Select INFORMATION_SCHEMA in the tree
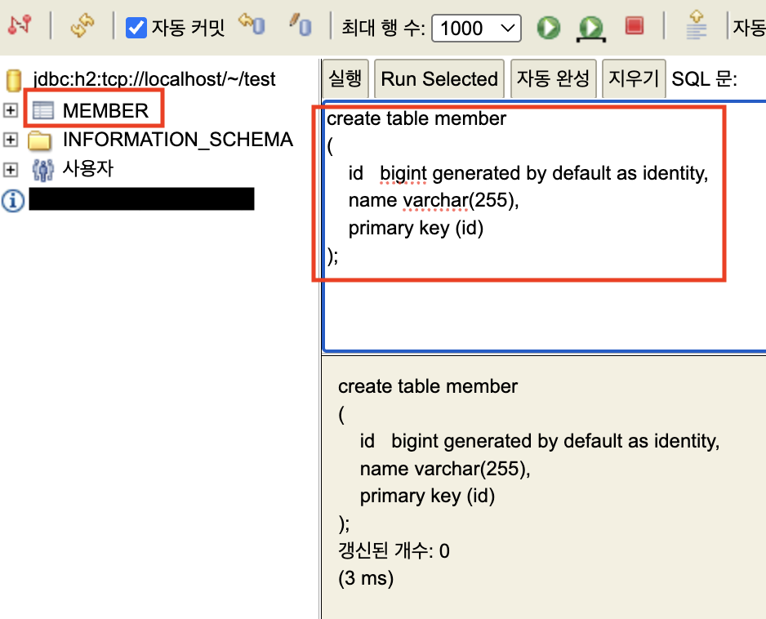 (x=178, y=140)
